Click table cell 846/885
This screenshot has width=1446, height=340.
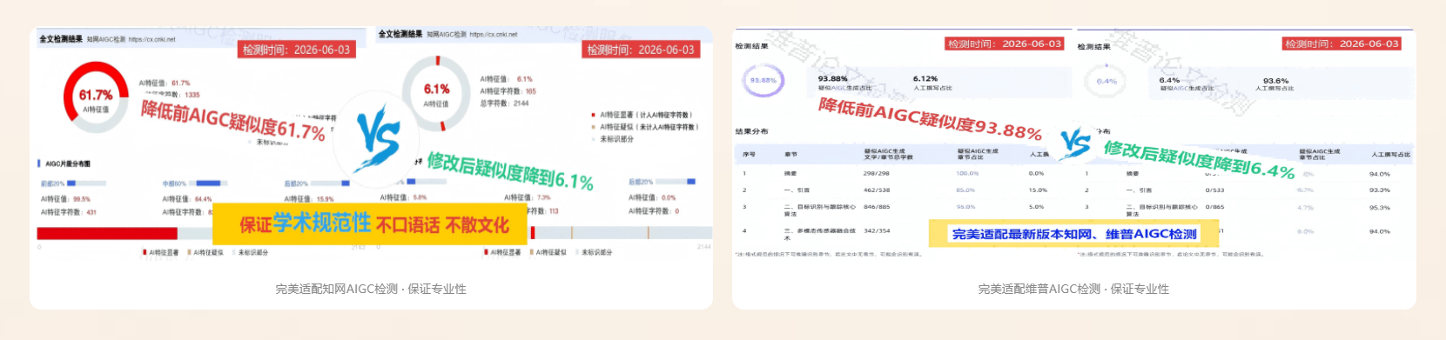click(876, 207)
